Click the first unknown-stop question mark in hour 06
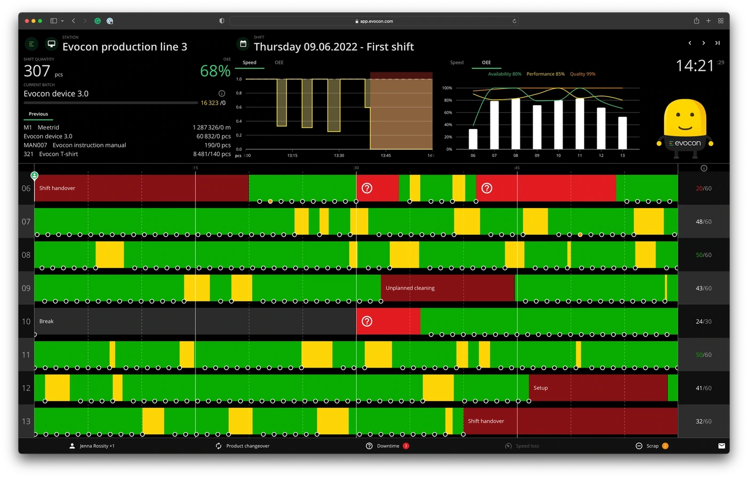 coord(367,188)
